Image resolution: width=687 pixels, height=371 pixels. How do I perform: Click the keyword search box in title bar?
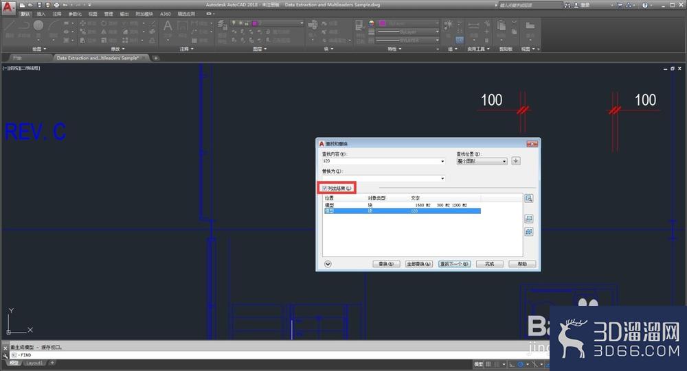click(x=530, y=5)
